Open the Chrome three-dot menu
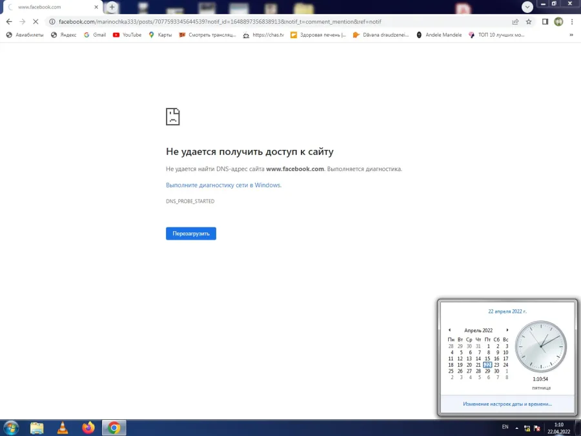This screenshot has height=436, width=581. click(x=572, y=22)
